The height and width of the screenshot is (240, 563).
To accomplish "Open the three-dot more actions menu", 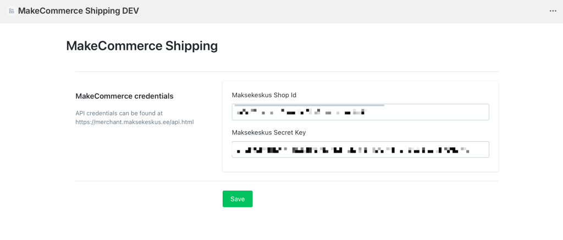I will (x=553, y=11).
